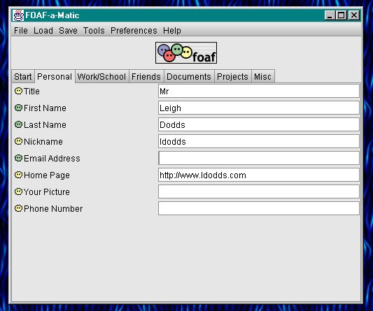Switch to the Friends tab
The width and height of the screenshot is (373, 311).
coord(146,76)
